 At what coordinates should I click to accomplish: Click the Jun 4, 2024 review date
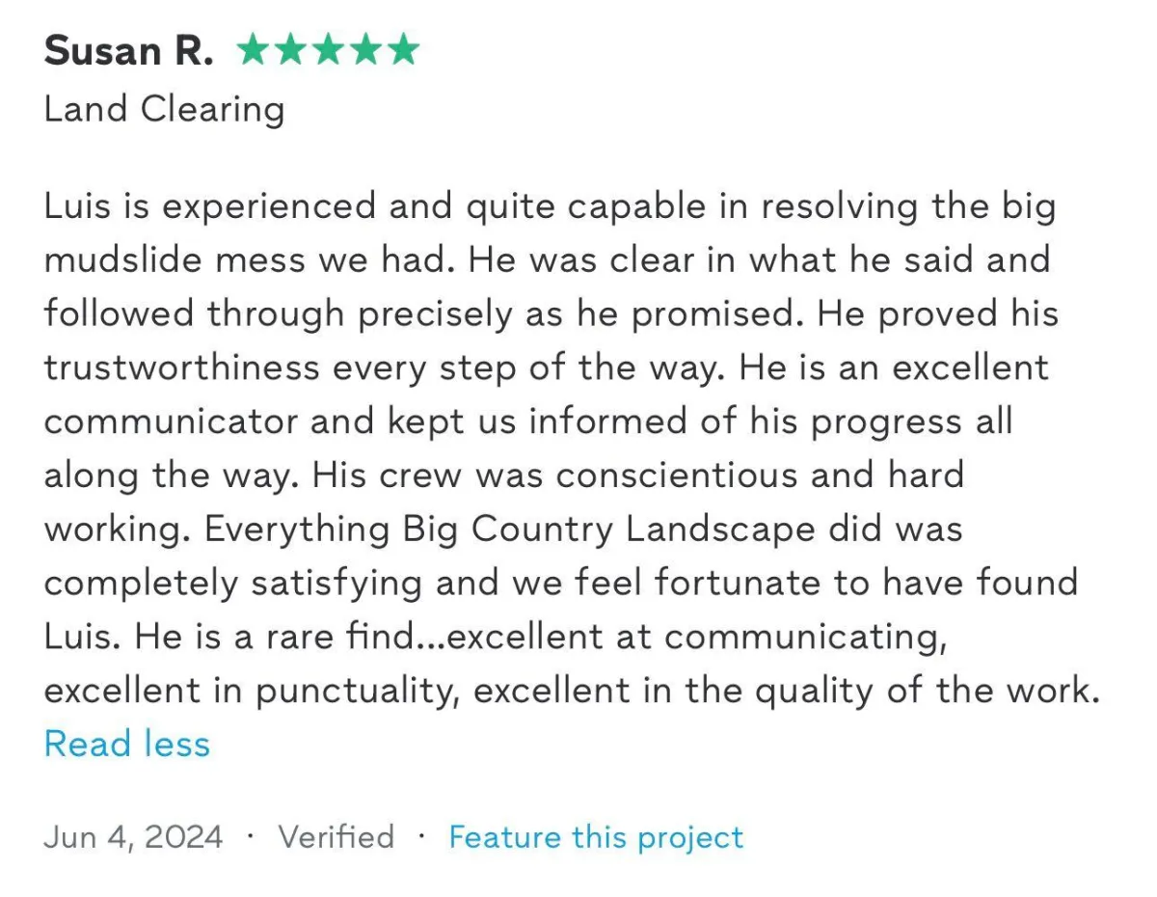[x=133, y=836]
